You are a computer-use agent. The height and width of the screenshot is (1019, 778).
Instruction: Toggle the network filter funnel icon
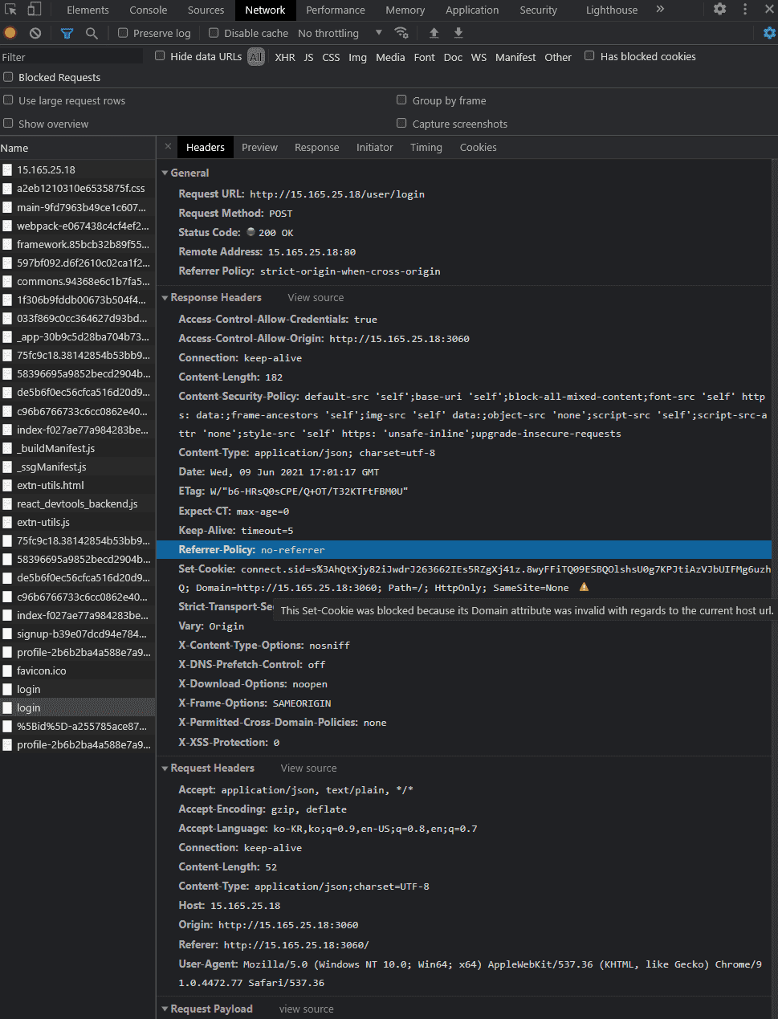(67, 33)
